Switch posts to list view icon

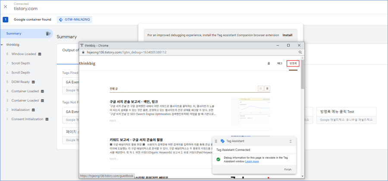267,88
